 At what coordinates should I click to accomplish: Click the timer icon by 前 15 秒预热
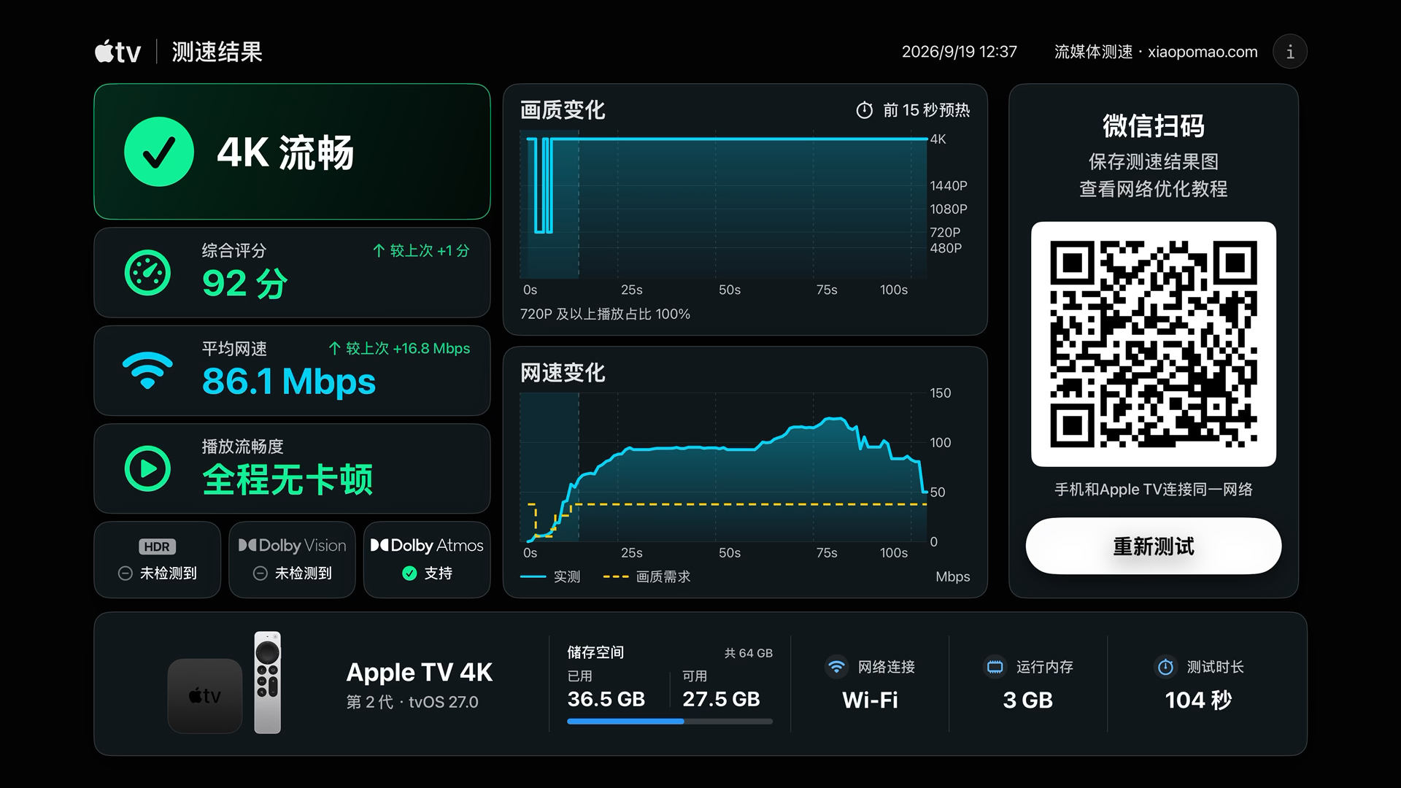(x=864, y=110)
